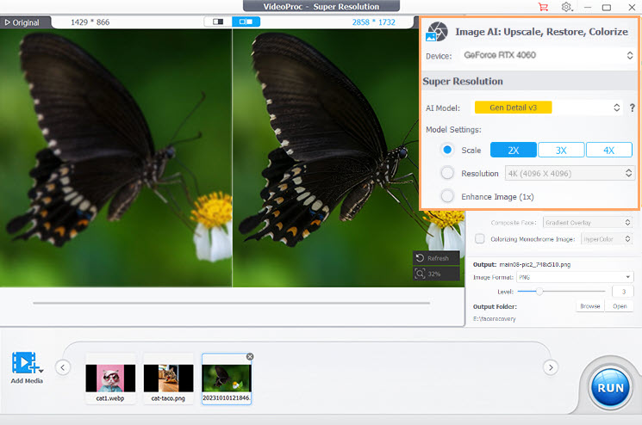
Task: Refresh the preview image
Action: (436, 258)
